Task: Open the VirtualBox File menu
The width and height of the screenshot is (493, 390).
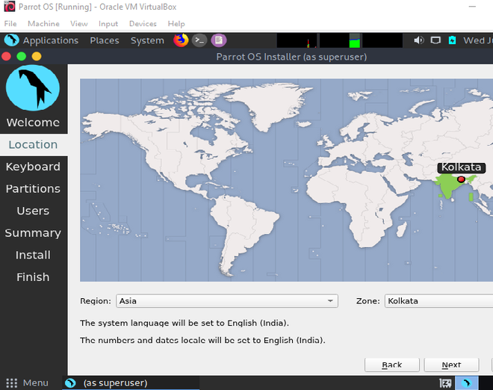Action: click(10, 24)
